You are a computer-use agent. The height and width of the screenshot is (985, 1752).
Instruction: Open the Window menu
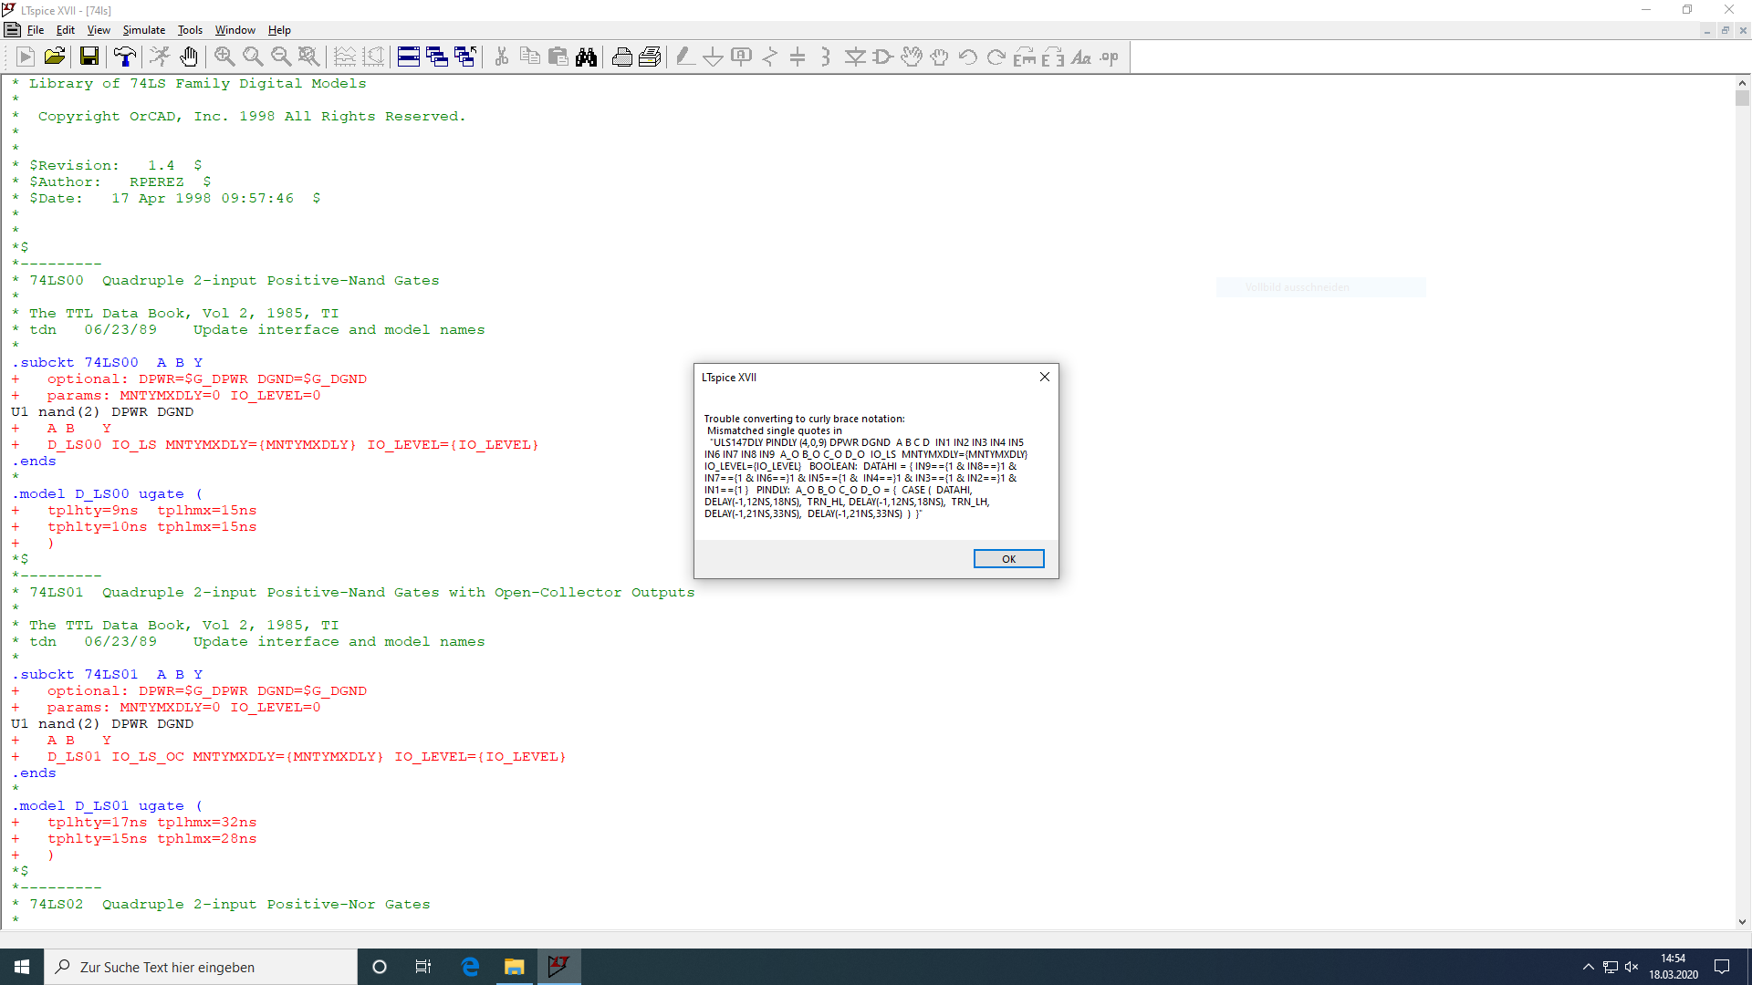[235, 30]
